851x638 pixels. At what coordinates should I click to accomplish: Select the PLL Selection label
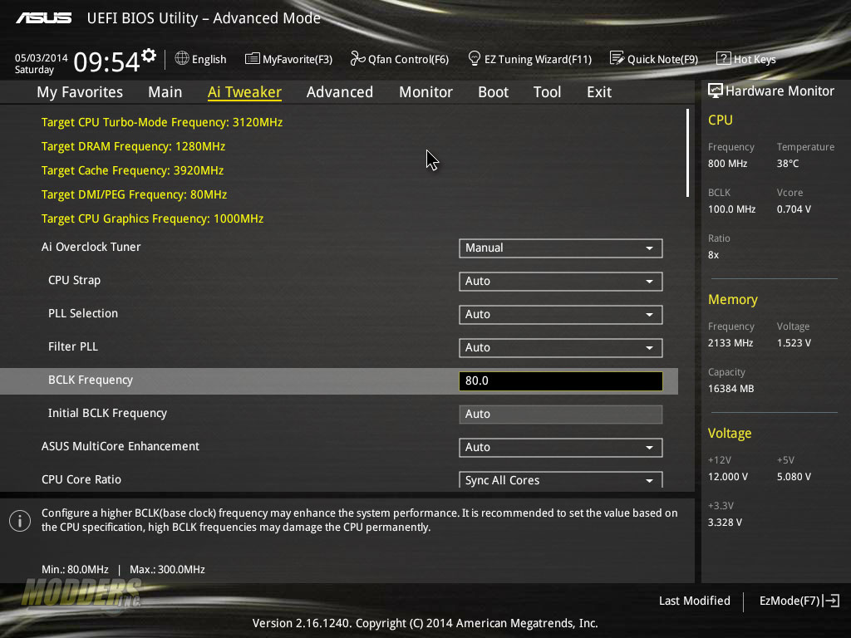click(x=83, y=313)
